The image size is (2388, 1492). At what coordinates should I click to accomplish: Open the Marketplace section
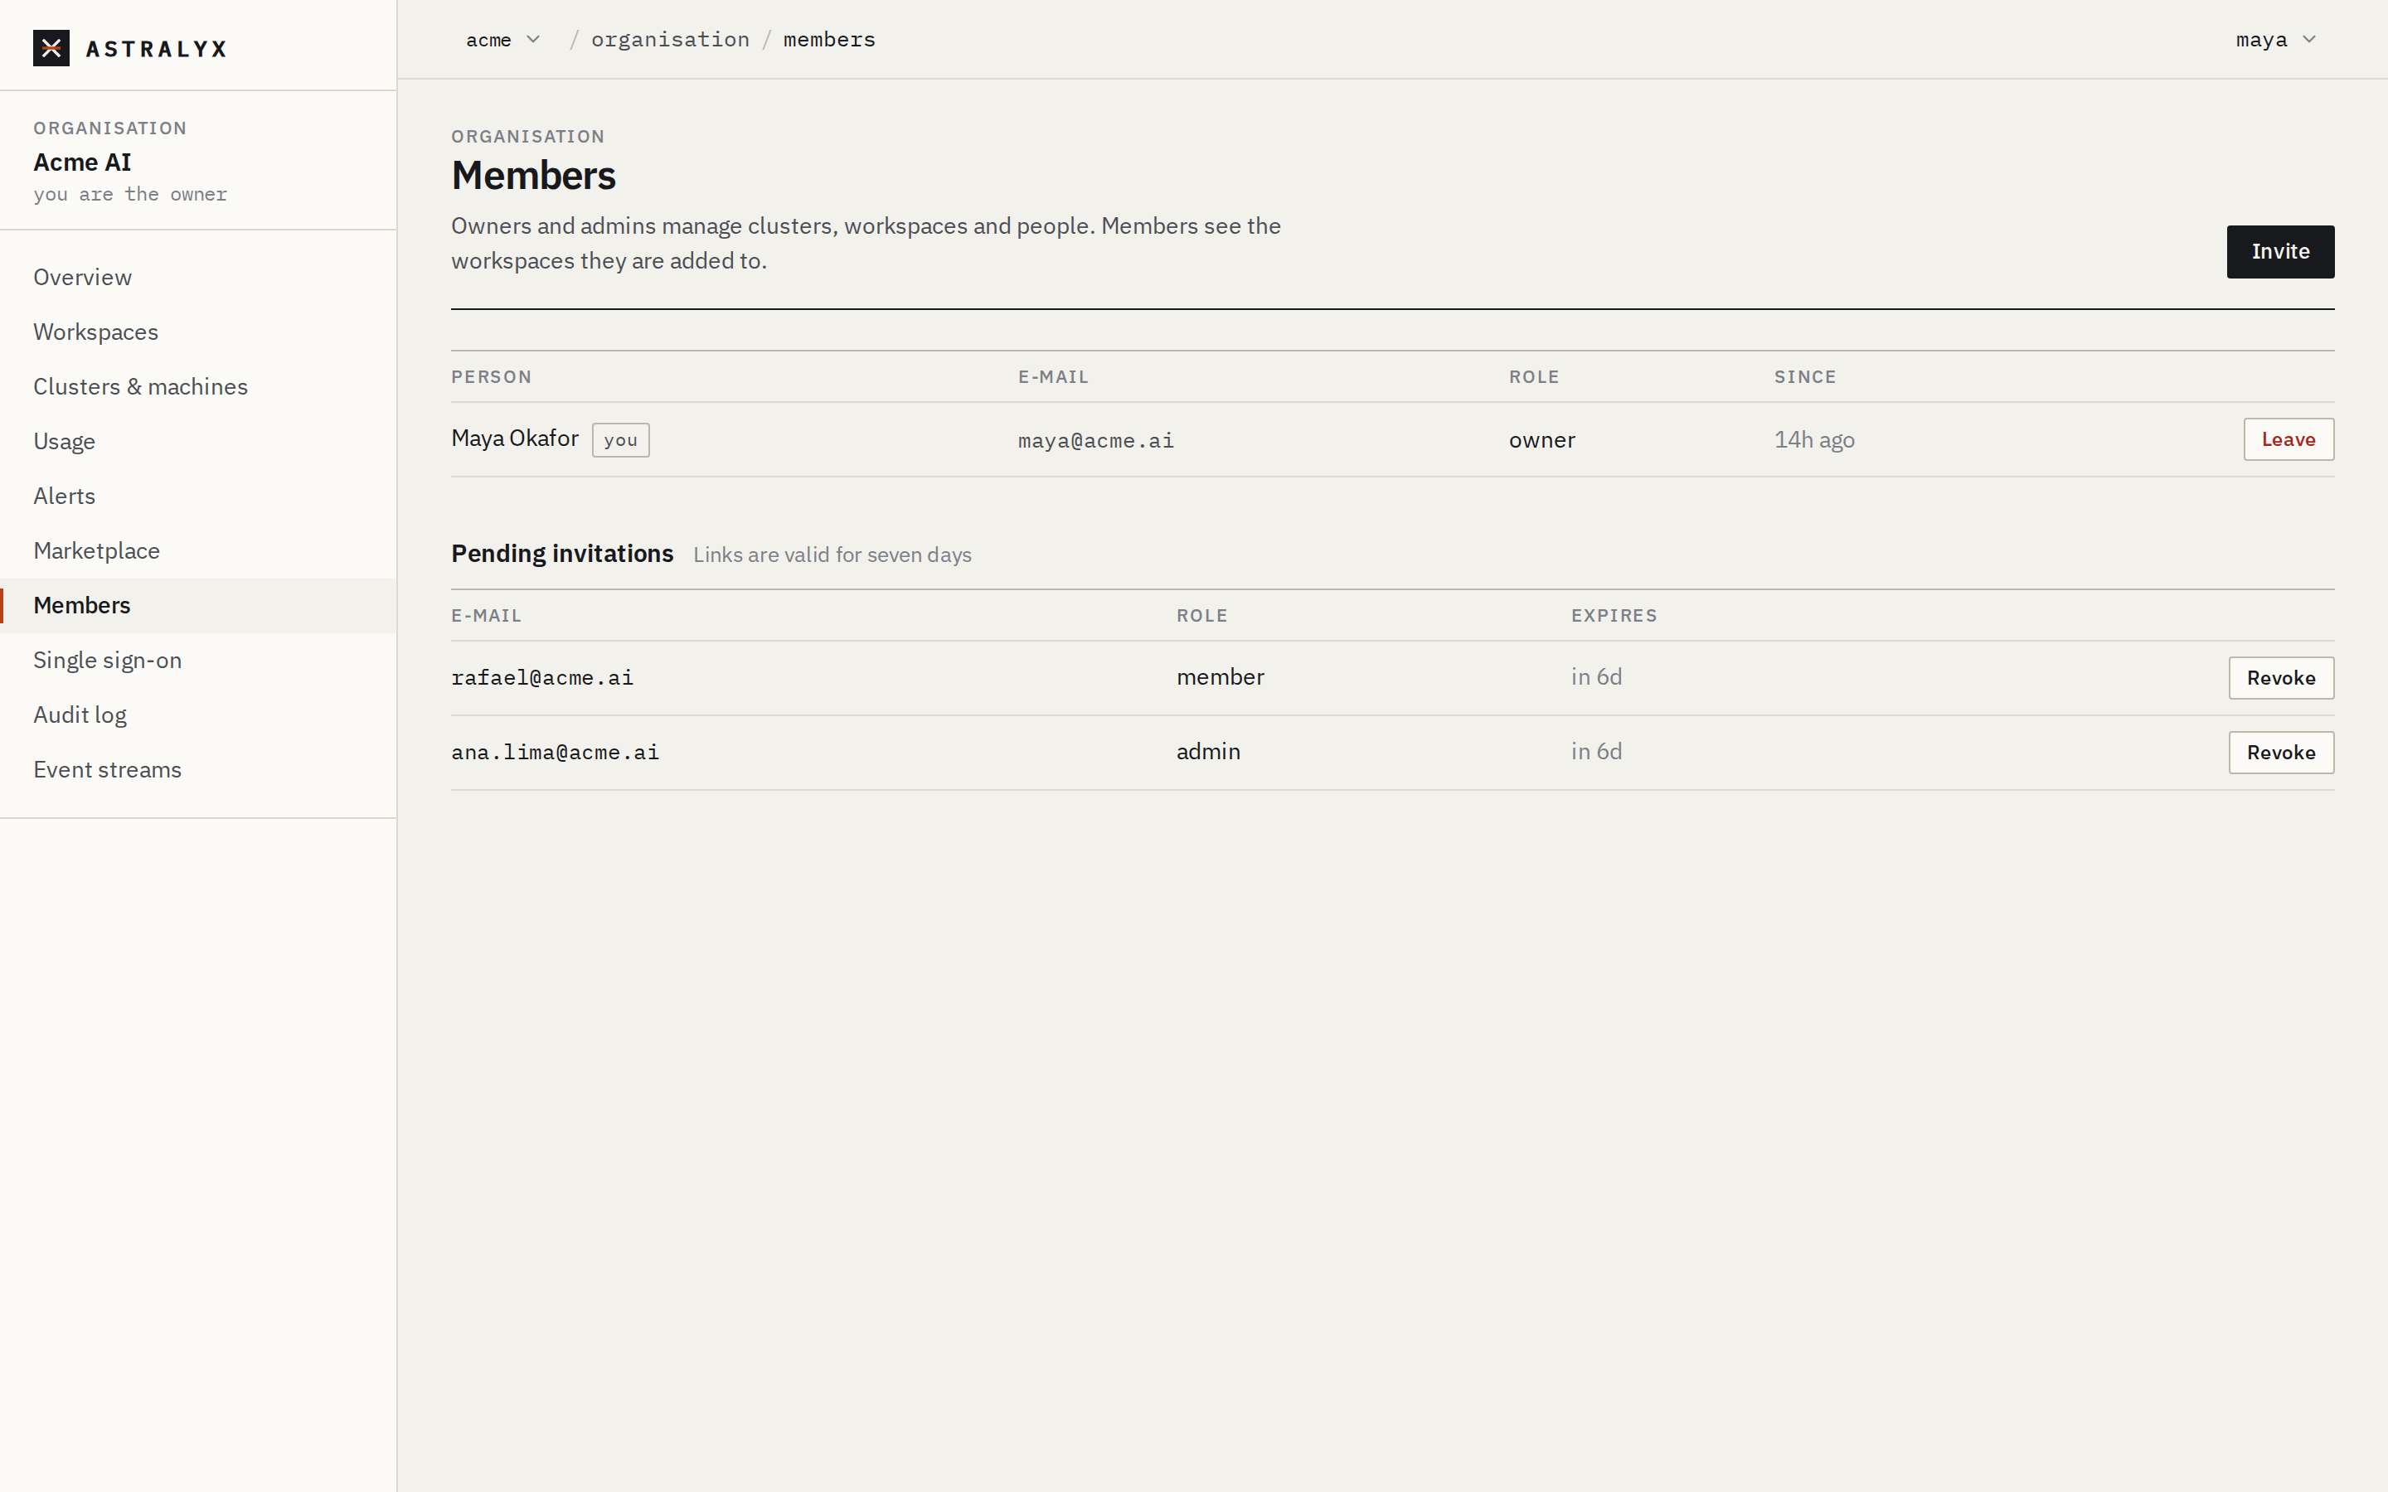click(x=198, y=550)
